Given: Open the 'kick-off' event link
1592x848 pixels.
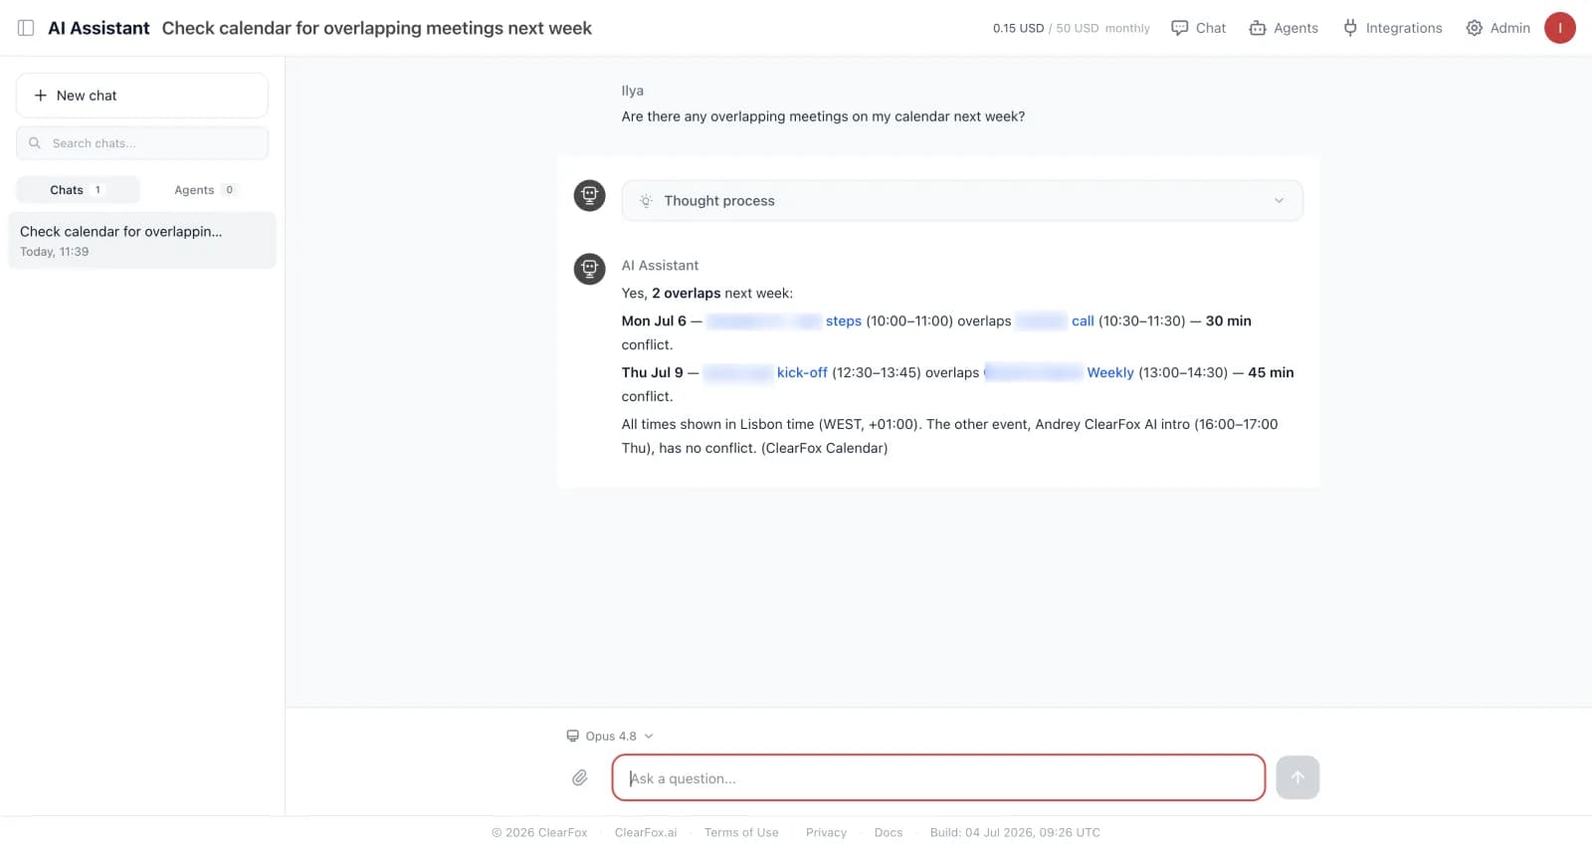Looking at the screenshot, I should coord(802,372).
